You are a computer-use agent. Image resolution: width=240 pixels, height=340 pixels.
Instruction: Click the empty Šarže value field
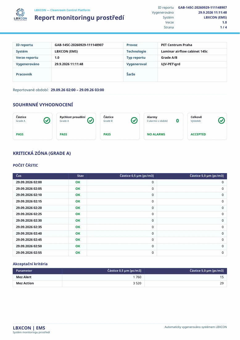coord(192,74)
